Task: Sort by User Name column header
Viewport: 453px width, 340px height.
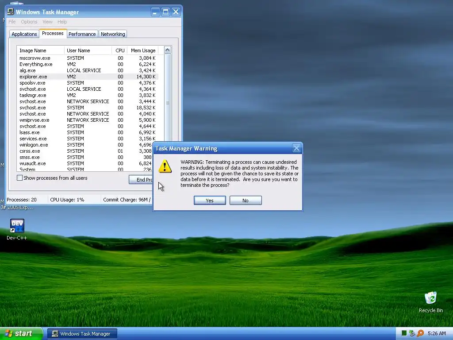Action: 88,50
